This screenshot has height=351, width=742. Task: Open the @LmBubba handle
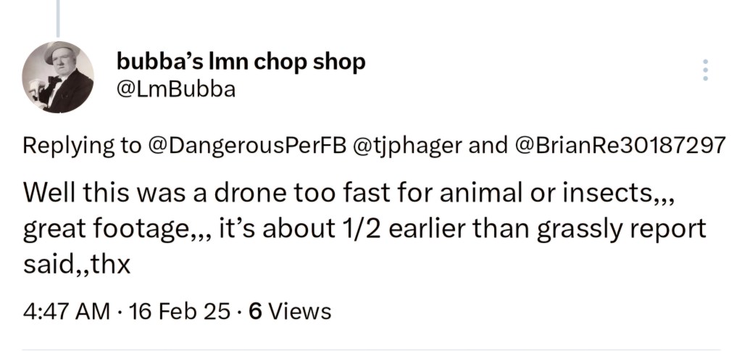point(175,89)
